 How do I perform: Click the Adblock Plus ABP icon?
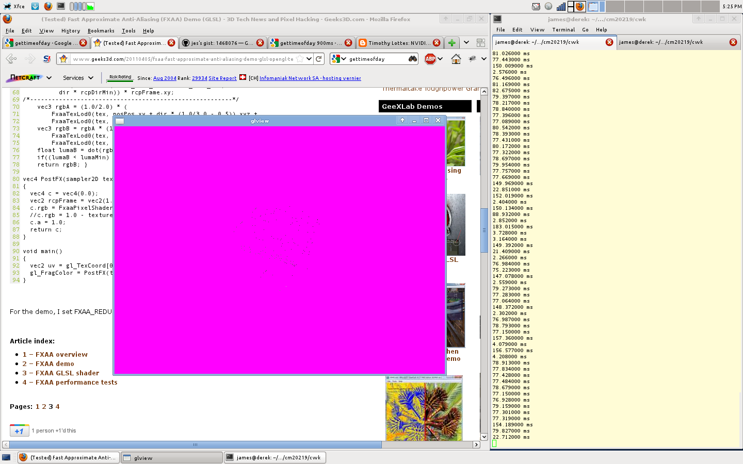click(x=430, y=59)
